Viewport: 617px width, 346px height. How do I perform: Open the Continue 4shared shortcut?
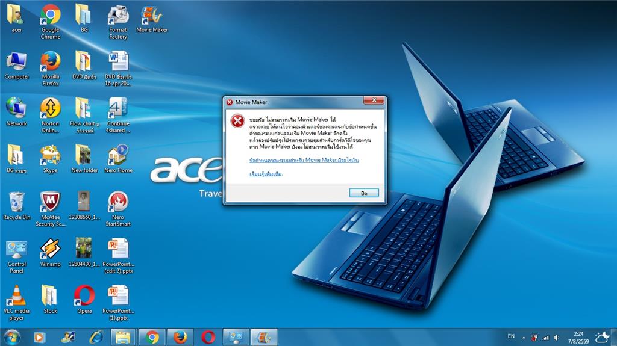[x=118, y=115]
